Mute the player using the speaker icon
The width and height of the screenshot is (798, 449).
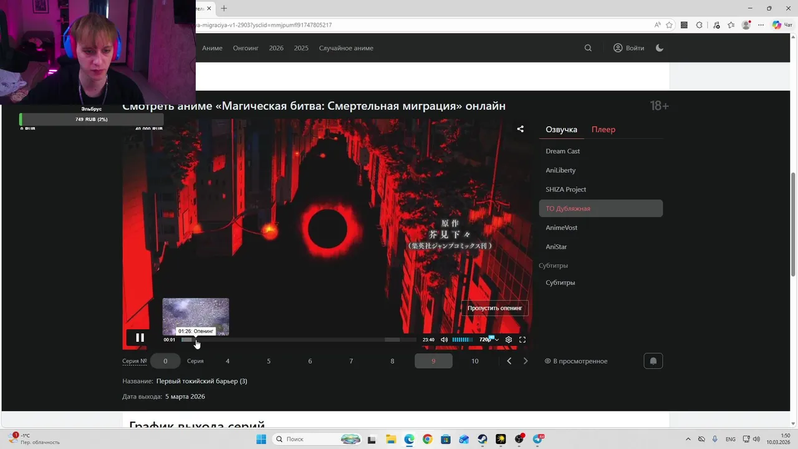click(x=444, y=340)
